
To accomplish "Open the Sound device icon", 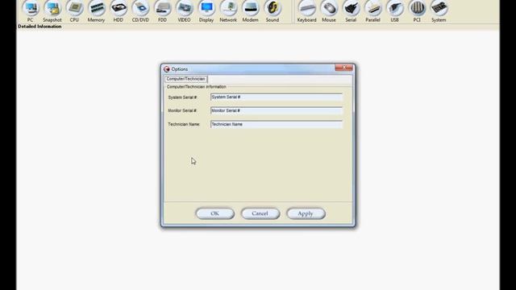I will [273, 9].
